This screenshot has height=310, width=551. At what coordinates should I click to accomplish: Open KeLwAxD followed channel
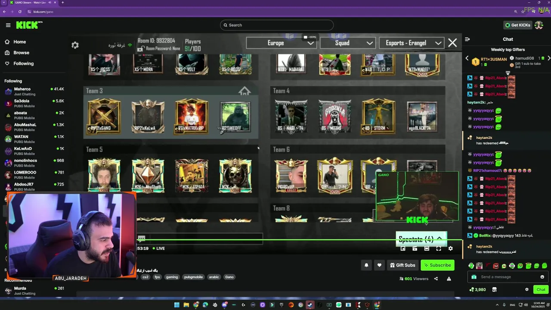click(x=34, y=151)
